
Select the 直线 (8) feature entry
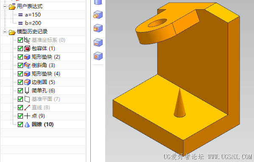click(41, 108)
